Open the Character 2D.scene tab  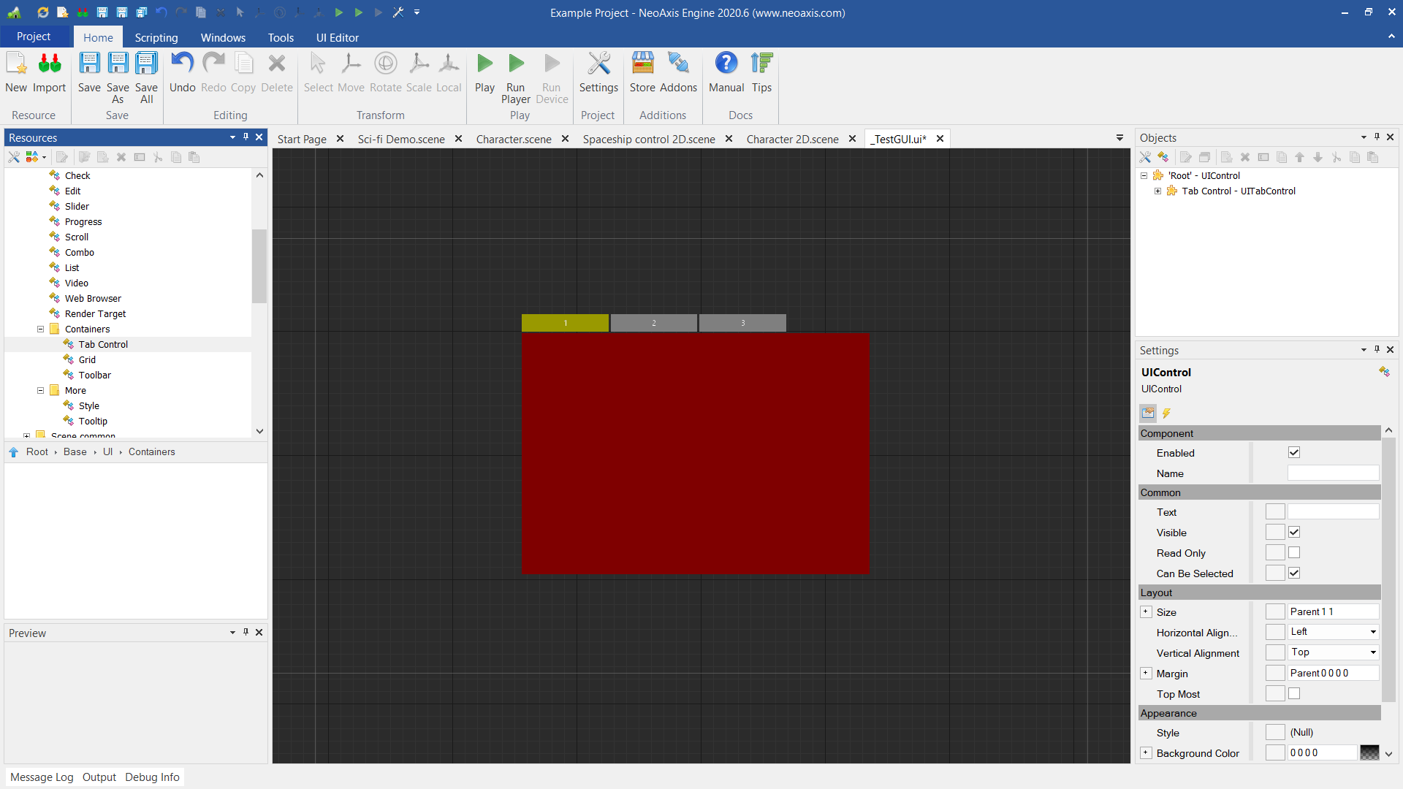point(793,139)
